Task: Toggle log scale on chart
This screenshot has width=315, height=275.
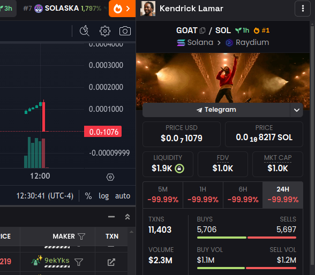Action: coord(104,196)
